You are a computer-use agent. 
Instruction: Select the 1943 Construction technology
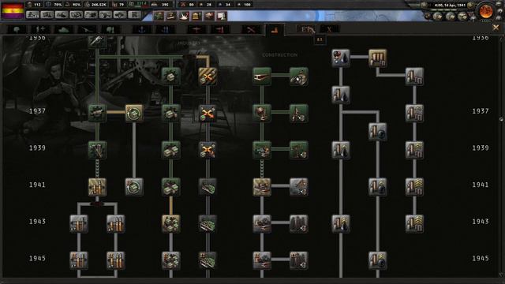point(262,223)
